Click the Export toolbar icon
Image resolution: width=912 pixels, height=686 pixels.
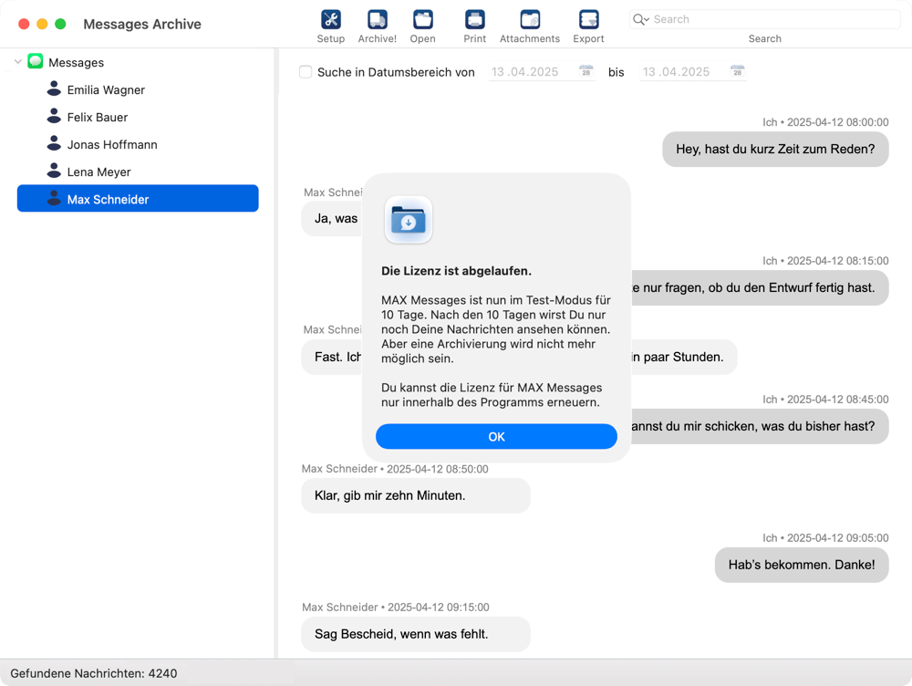[588, 20]
